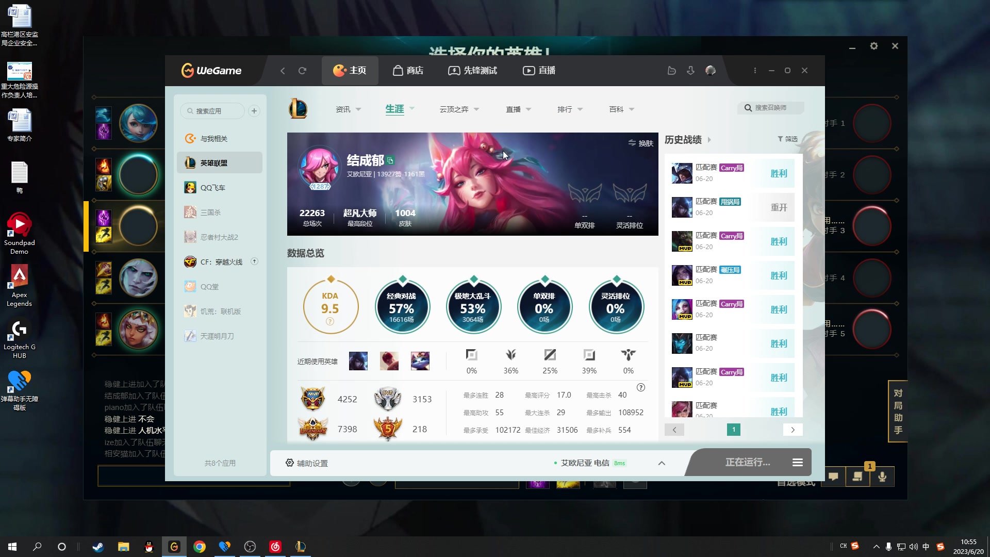
Task: Open the 甩锅局 match marked 重开
Action: [x=732, y=207]
